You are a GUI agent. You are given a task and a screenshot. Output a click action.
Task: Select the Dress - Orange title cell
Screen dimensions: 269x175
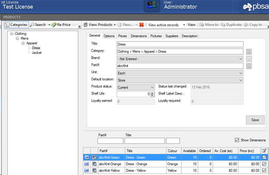point(146,164)
